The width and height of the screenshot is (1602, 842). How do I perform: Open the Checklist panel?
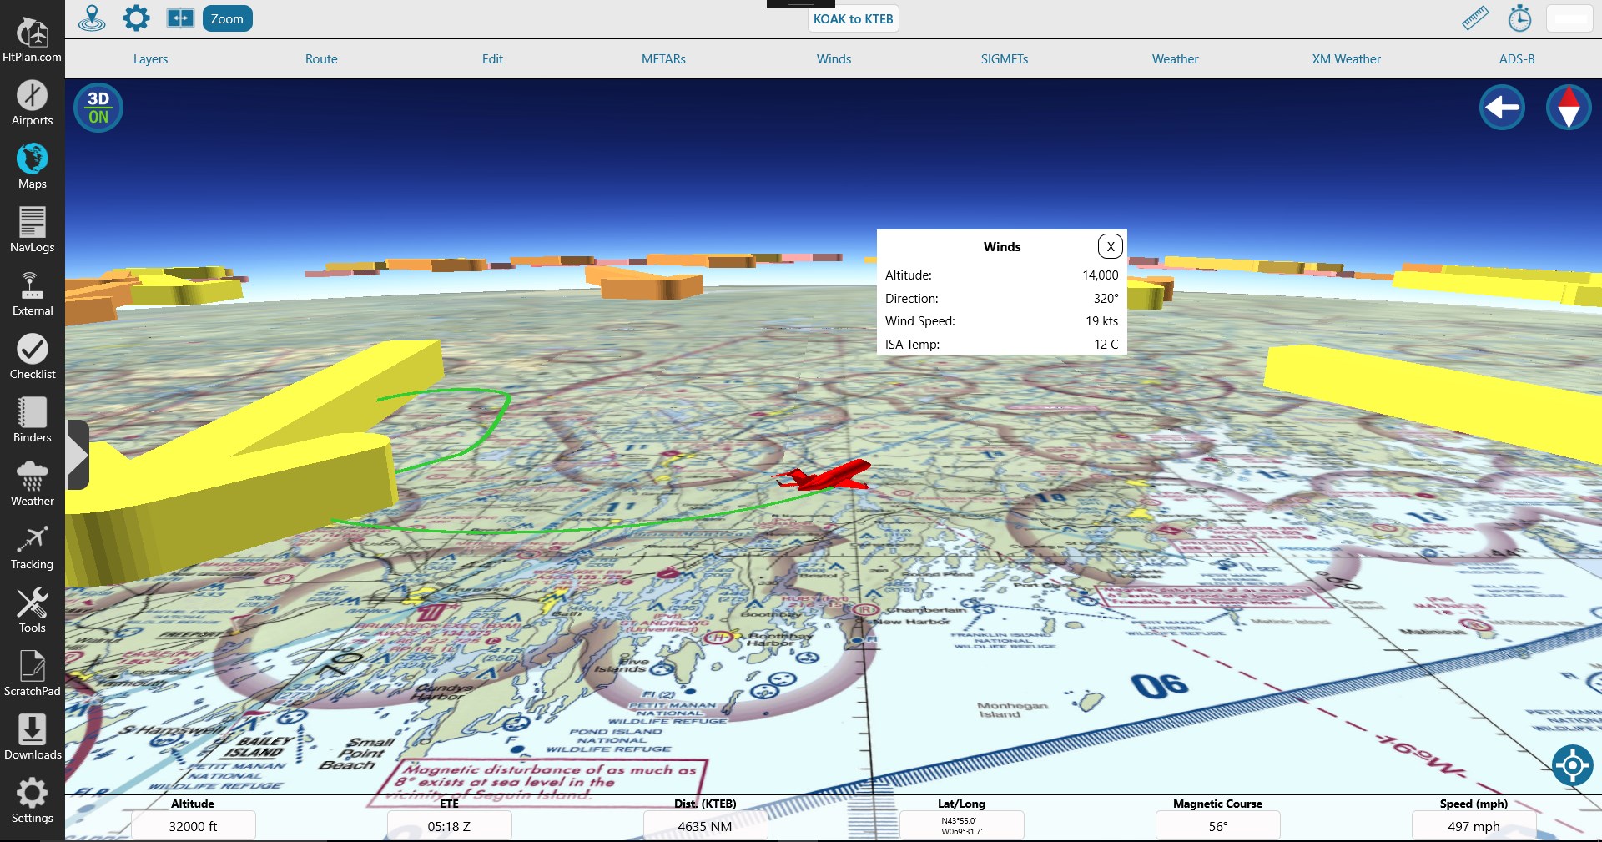[x=32, y=354]
